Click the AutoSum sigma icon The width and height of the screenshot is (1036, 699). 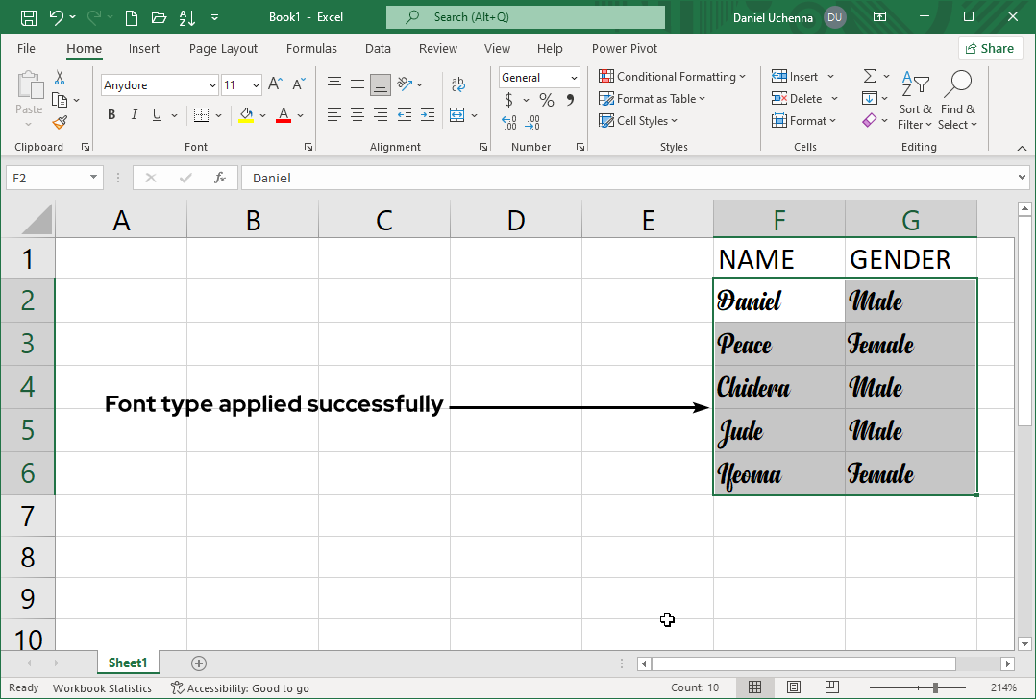pos(870,77)
